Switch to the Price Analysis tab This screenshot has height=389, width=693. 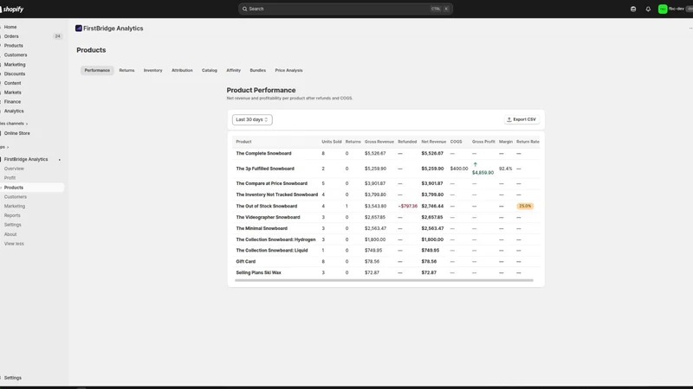point(288,71)
